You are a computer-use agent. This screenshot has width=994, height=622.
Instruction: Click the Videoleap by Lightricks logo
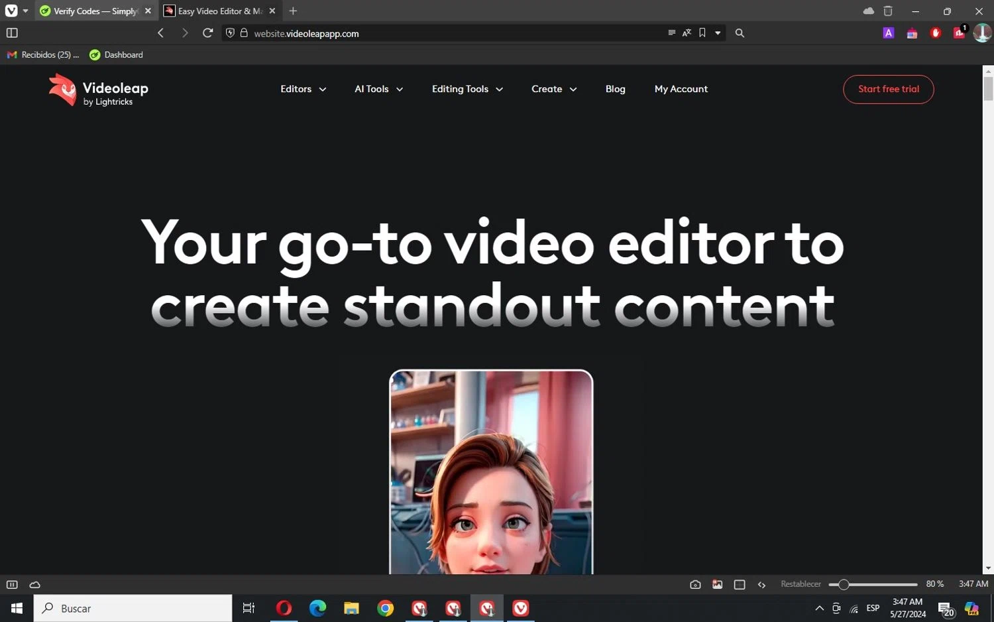(98, 90)
